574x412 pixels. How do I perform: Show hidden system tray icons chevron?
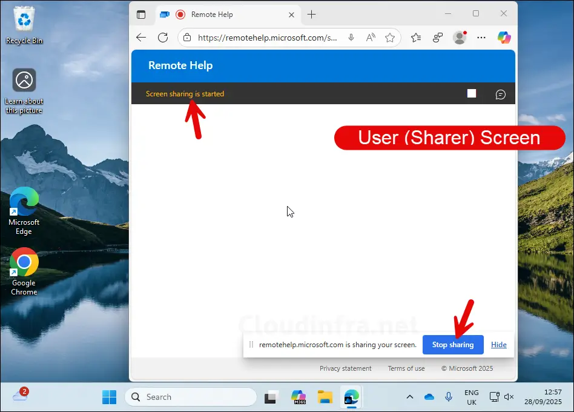[x=410, y=397]
